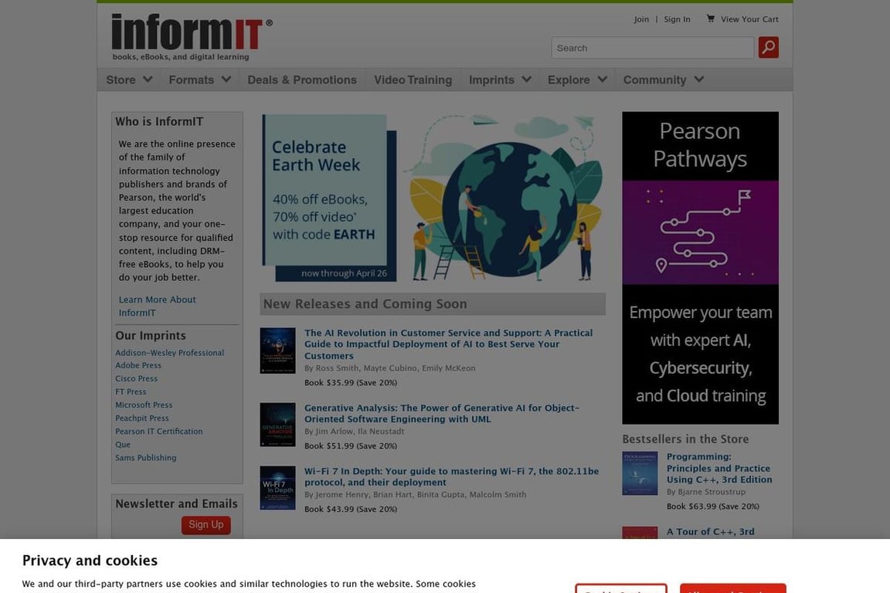Click the Book $35.99 (Save 20%) price text
This screenshot has height=593, width=890.
click(x=350, y=382)
